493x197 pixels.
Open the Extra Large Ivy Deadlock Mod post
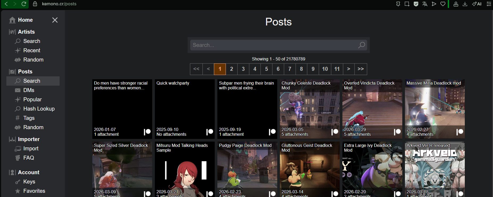372,169
